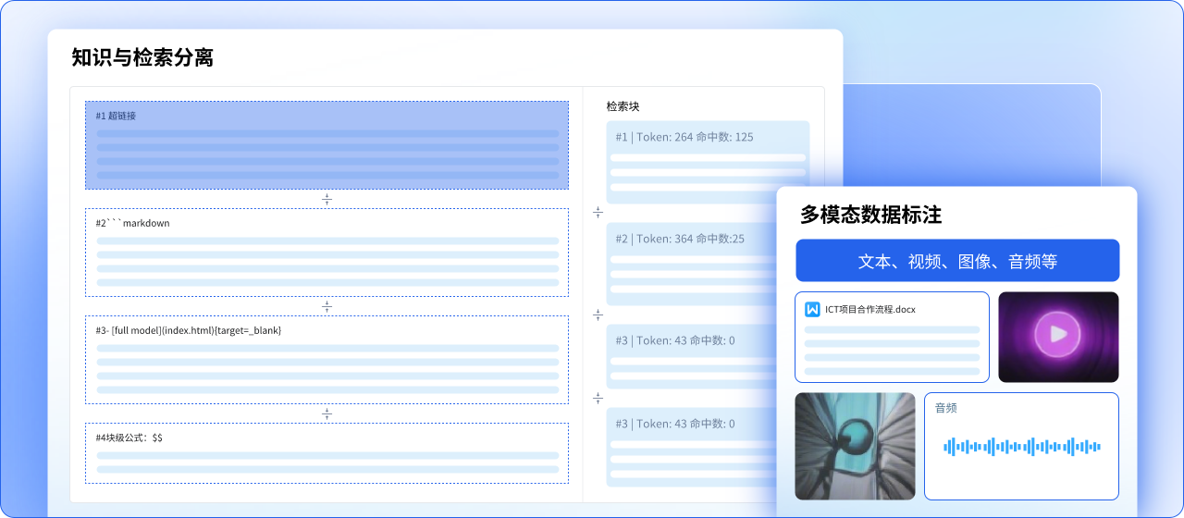
Task: Click split icon between retrieval blocks Token 264 and Token 364
Action: tap(598, 213)
